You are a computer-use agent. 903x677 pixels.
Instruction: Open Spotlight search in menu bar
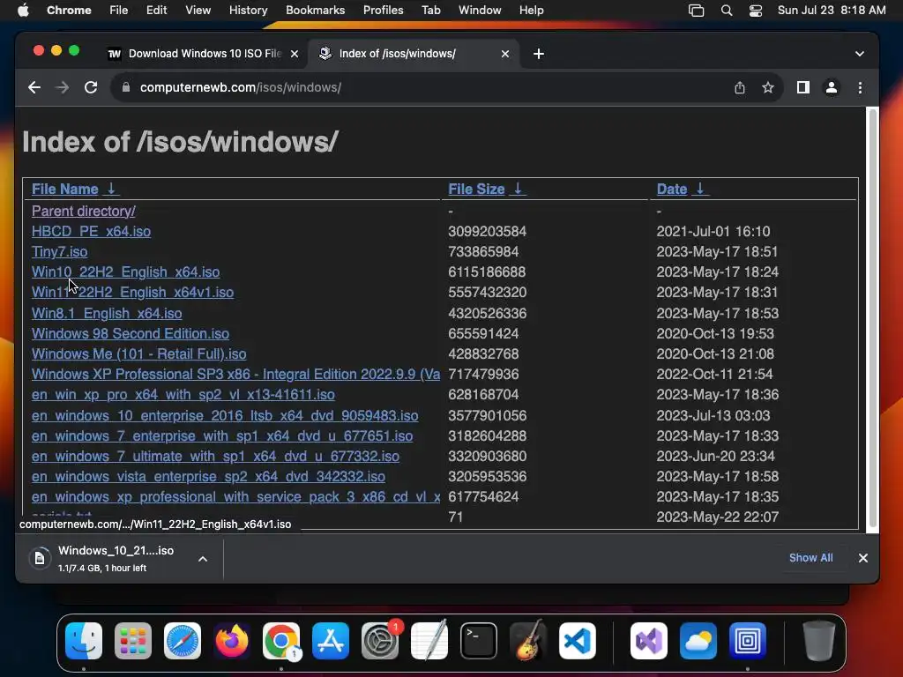pos(727,11)
